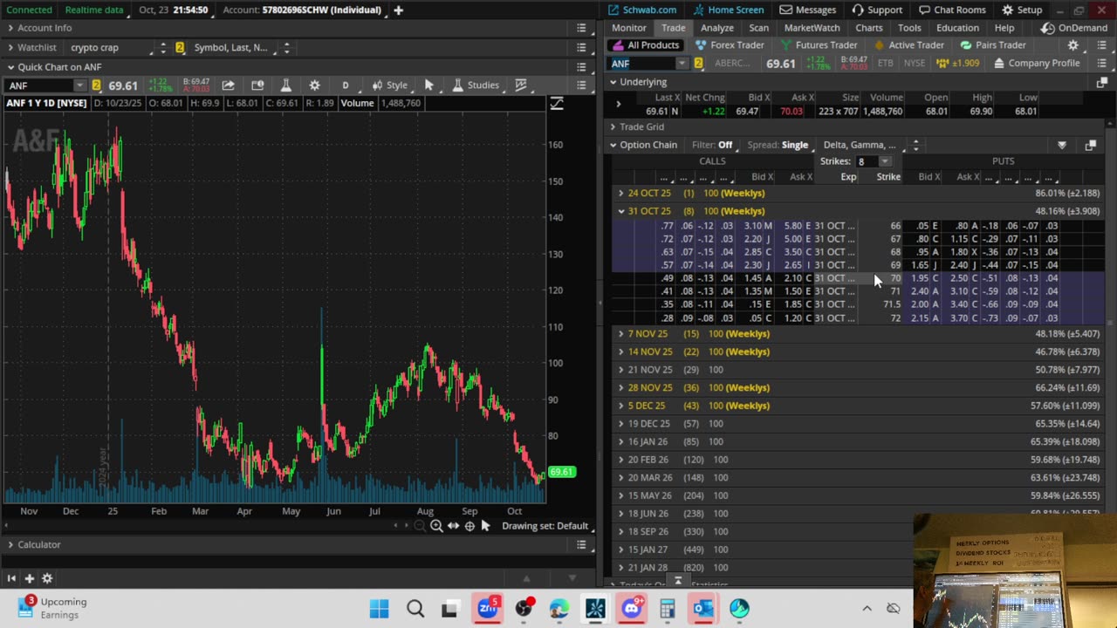Switch to the Scan tab
Image resolution: width=1117 pixels, height=628 pixels.
coord(759,28)
